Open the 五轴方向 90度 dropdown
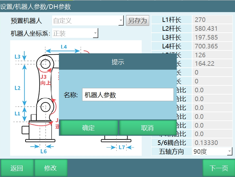235x177 pixels. [x=212, y=151]
